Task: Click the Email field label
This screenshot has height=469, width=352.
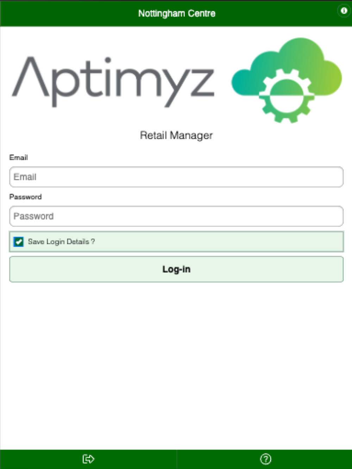Action: tap(19, 158)
